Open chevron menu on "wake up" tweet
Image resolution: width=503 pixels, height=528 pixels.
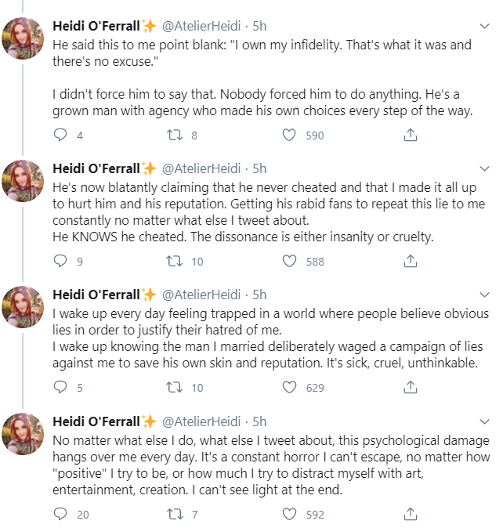[484, 295]
